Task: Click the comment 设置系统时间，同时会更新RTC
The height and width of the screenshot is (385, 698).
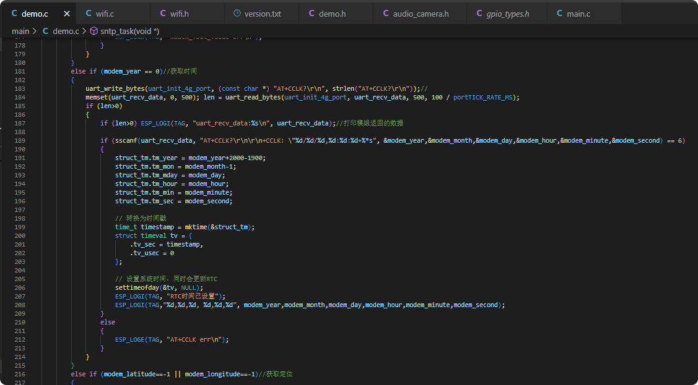Action: point(166,279)
